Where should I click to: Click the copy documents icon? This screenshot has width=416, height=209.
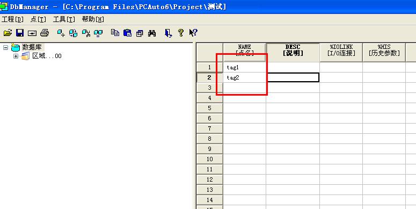point(115,33)
